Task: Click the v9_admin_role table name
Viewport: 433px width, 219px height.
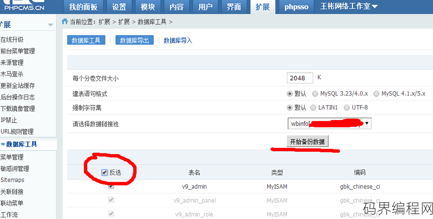Action: (194, 215)
